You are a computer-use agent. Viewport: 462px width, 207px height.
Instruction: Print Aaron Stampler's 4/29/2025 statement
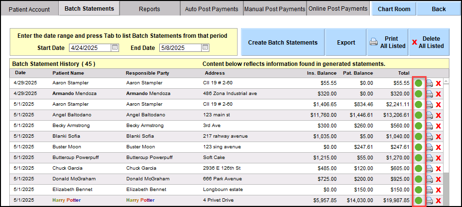coord(429,83)
